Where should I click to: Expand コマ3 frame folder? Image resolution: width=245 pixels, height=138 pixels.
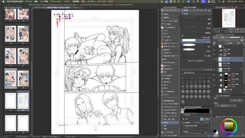click(x=218, y=85)
